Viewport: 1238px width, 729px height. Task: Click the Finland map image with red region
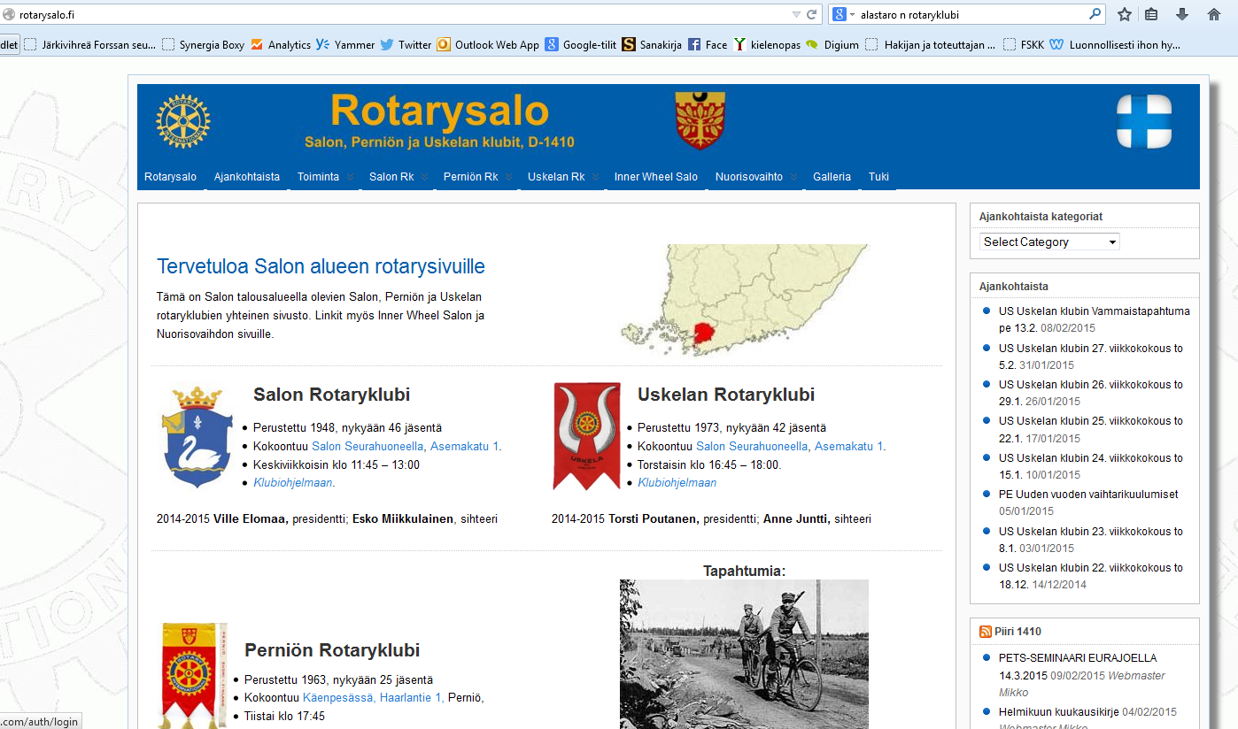click(x=744, y=300)
